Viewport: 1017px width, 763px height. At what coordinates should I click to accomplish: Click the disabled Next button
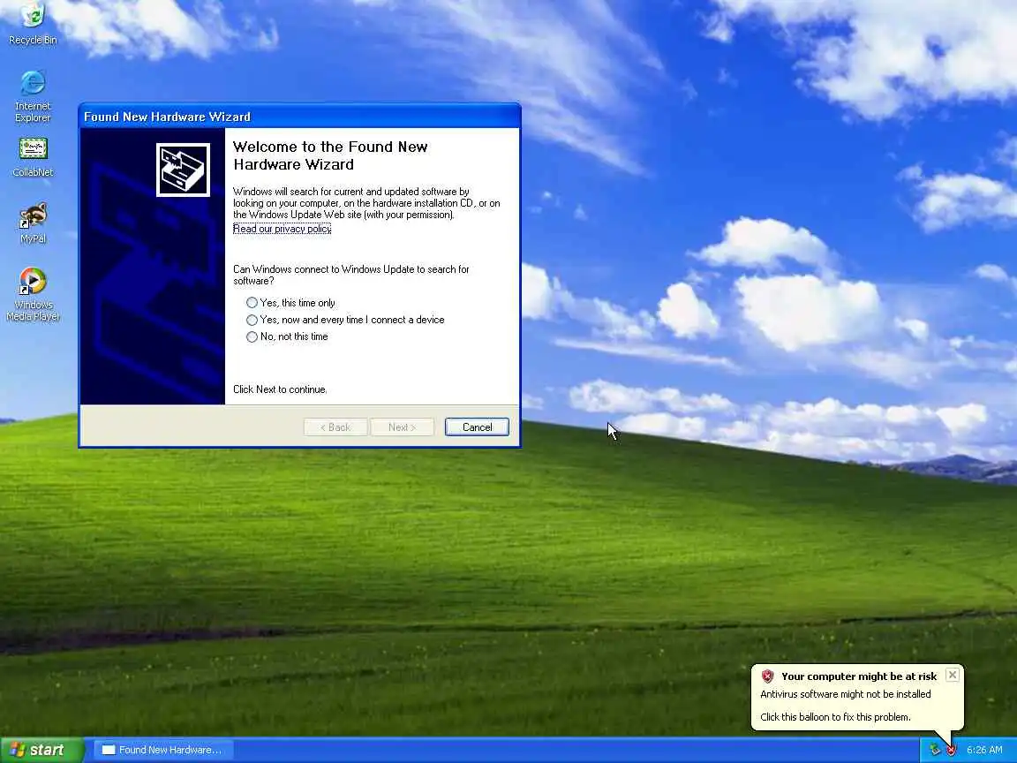pyautogui.click(x=403, y=427)
